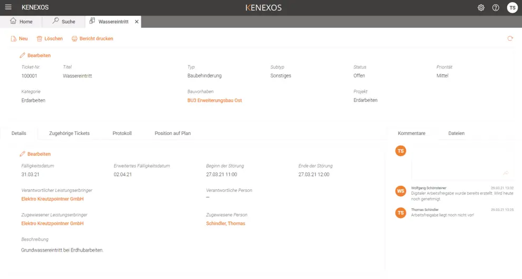Open Schindler, Thomas person link
Image resolution: width=522 pixels, height=279 pixels.
(225, 224)
